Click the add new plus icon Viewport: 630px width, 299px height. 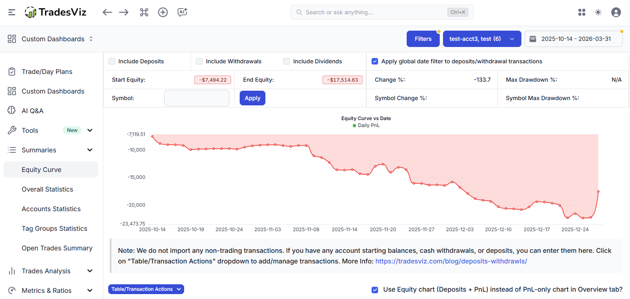(163, 12)
